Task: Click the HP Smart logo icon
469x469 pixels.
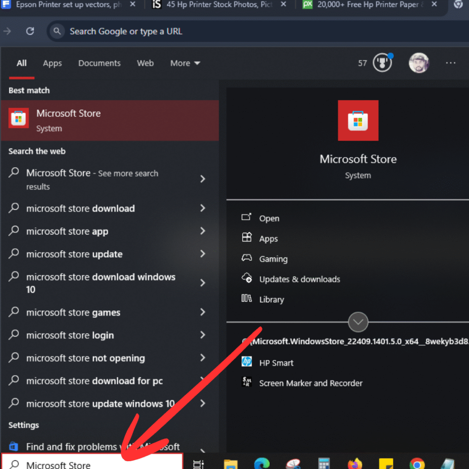Action: [x=247, y=361]
